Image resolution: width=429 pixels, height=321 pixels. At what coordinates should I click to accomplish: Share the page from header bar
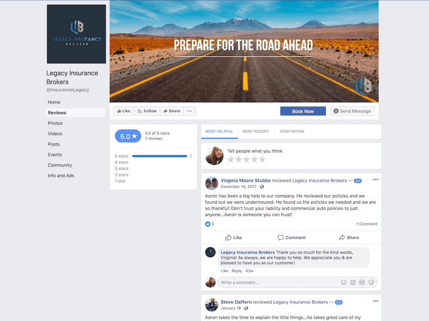[x=172, y=111]
